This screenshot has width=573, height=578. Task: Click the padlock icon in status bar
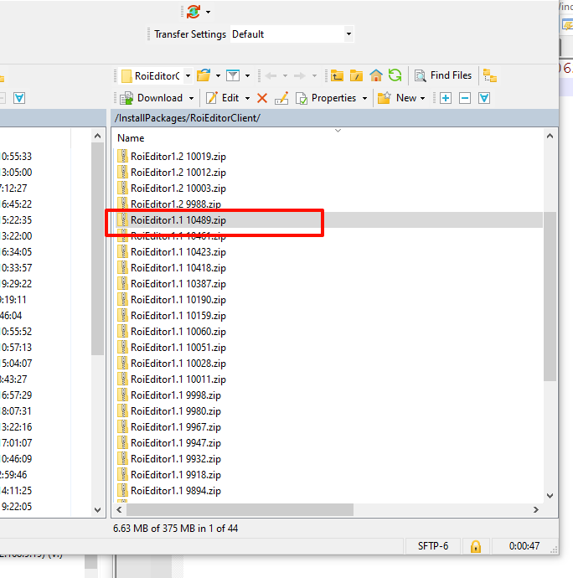[476, 546]
